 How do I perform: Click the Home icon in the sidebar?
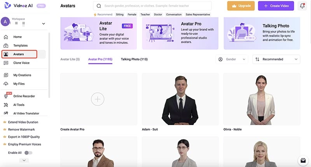pos(6,37)
